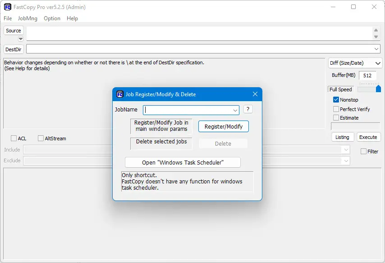
Task: Click the down arrow of Source field scrollbar
Action: [376, 37]
